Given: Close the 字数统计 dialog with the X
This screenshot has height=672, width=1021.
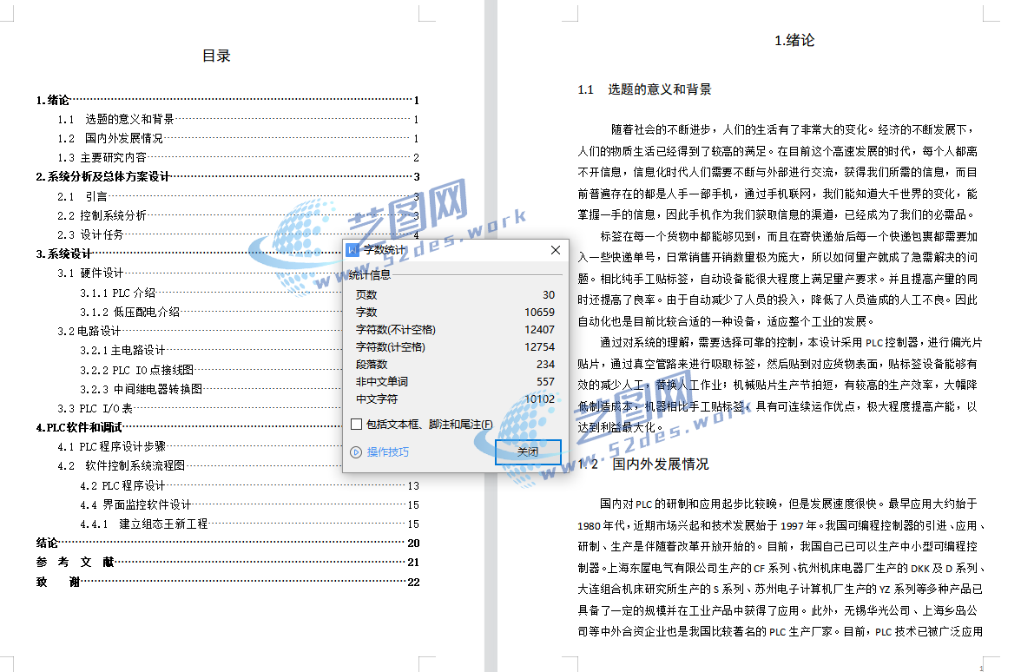Looking at the screenshot, I should pos(556,250).
